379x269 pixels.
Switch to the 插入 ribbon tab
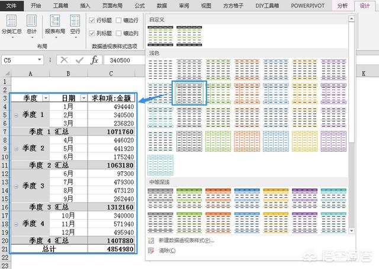[85, 5]
